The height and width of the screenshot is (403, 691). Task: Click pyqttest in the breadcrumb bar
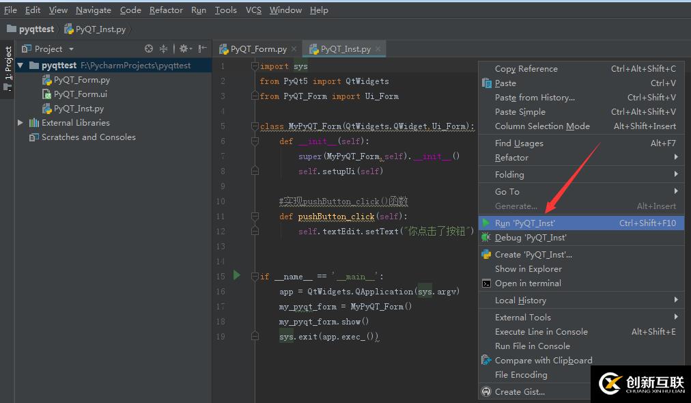tap(36, 29)
